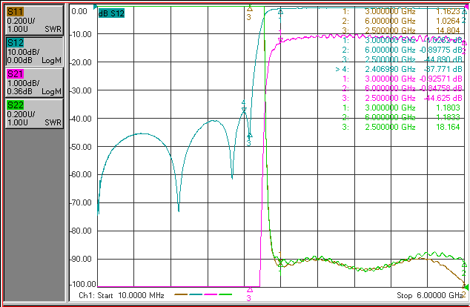Select the S12 LogM trace panel
Screen dimensions: 470x307
point(34,51)
